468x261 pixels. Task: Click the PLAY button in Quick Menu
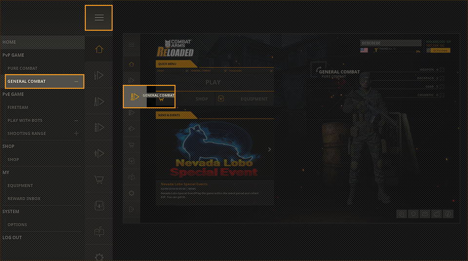[215, 82]
